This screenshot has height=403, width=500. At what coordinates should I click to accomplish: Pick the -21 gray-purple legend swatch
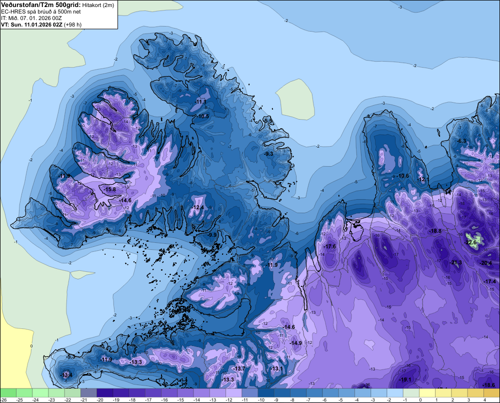[88, 393]
